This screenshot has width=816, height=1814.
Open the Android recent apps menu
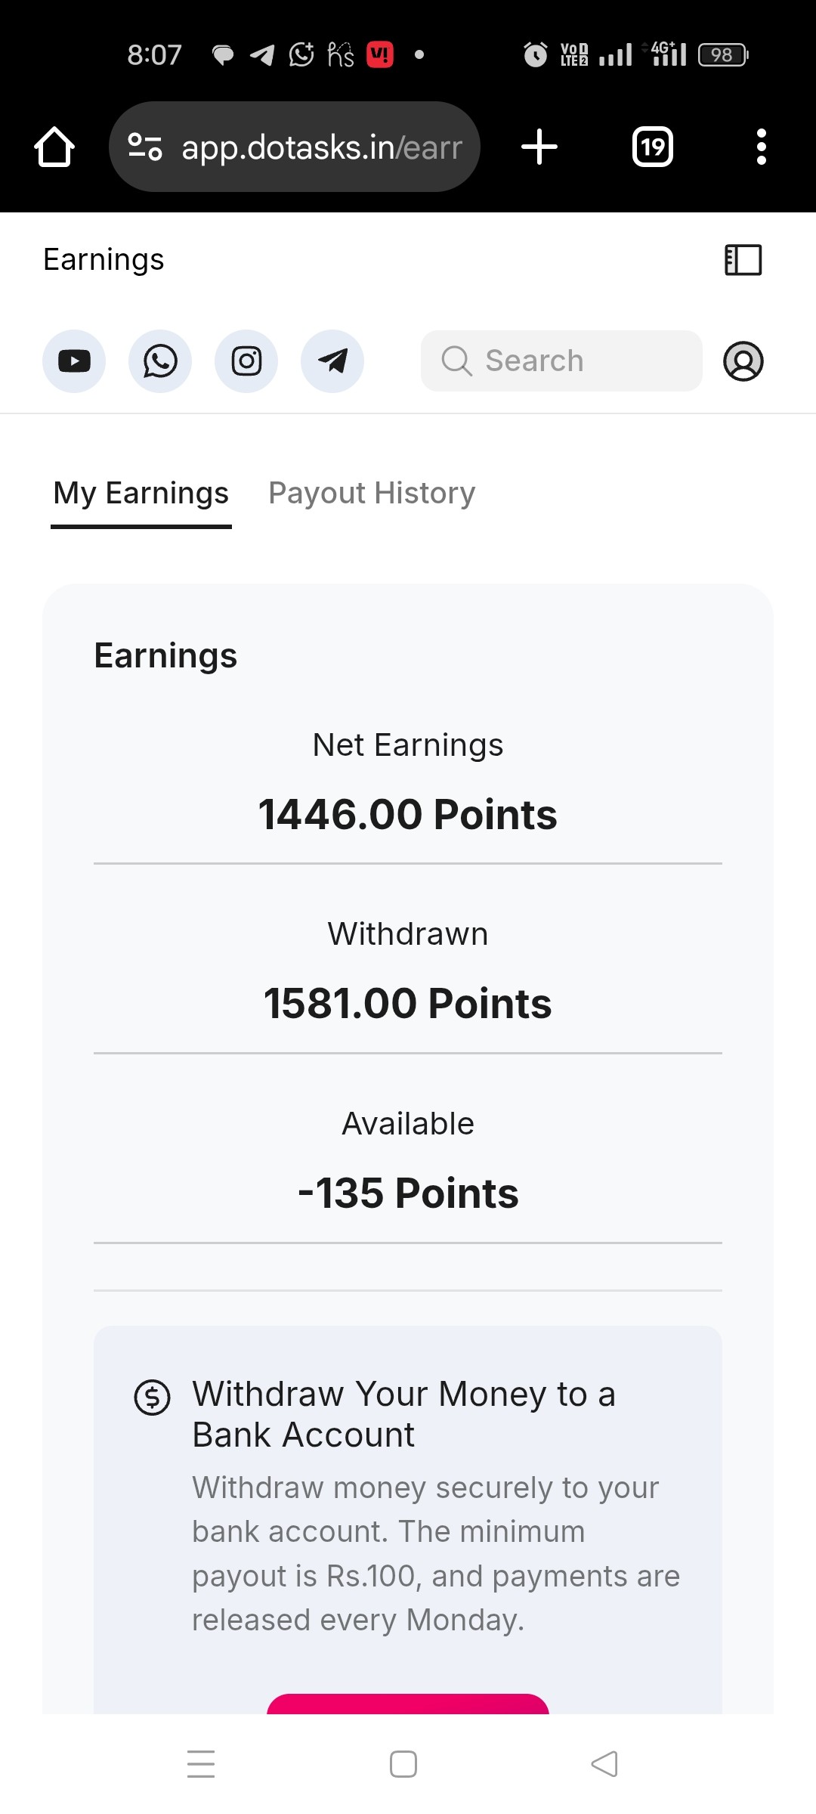coord(201,1764)
